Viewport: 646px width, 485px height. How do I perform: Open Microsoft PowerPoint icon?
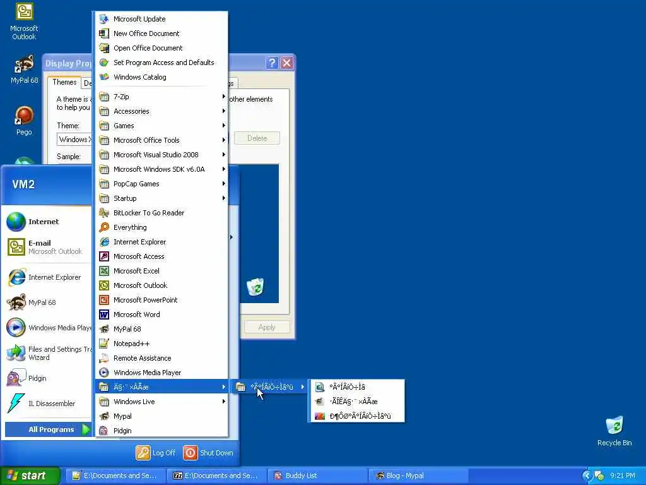pos(104,300)
